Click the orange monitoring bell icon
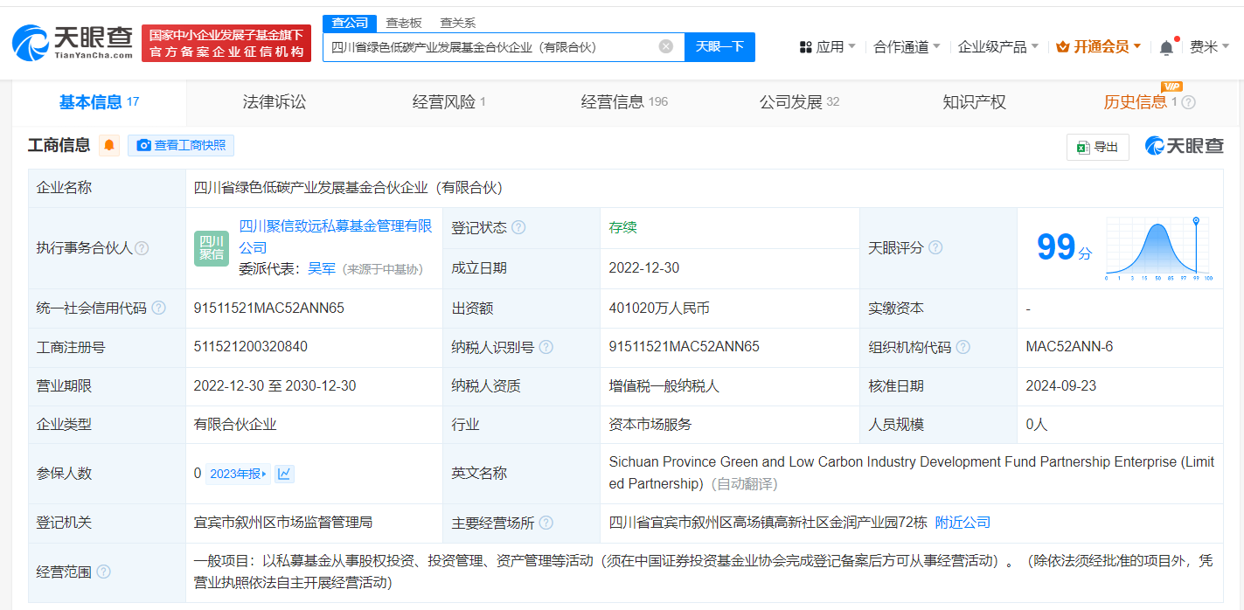 pyautogui.click(x=109, y=145)
